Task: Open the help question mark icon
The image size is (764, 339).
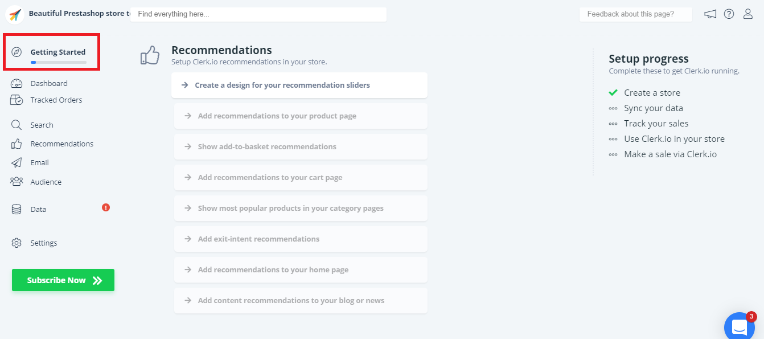Action: 729,14
